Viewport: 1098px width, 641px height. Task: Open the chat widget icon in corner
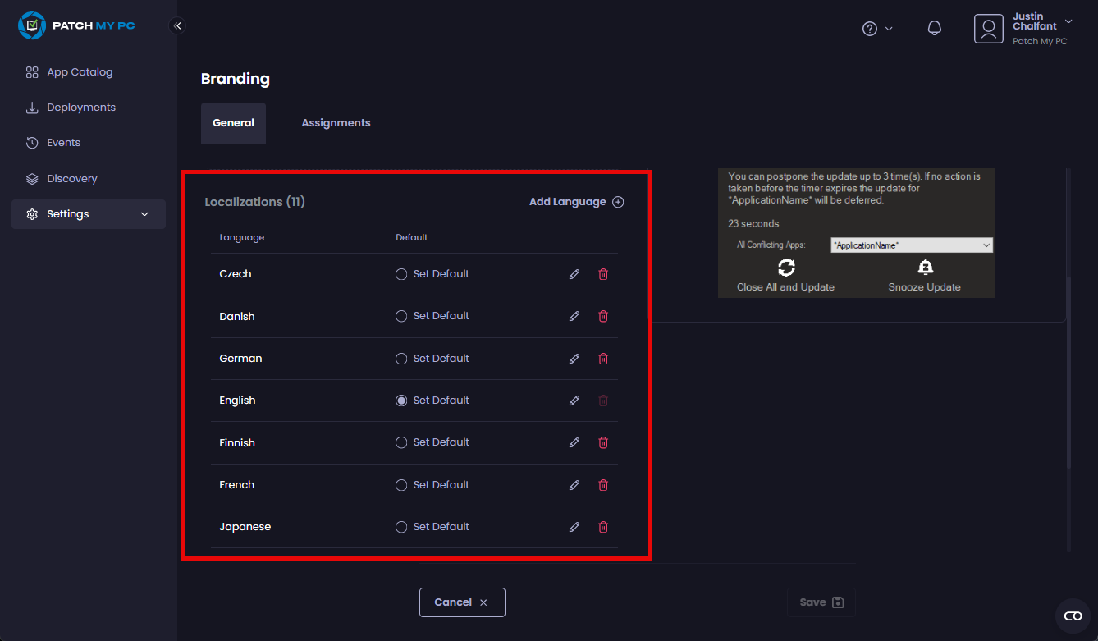pyautogui.click(x=1073, y=616)
